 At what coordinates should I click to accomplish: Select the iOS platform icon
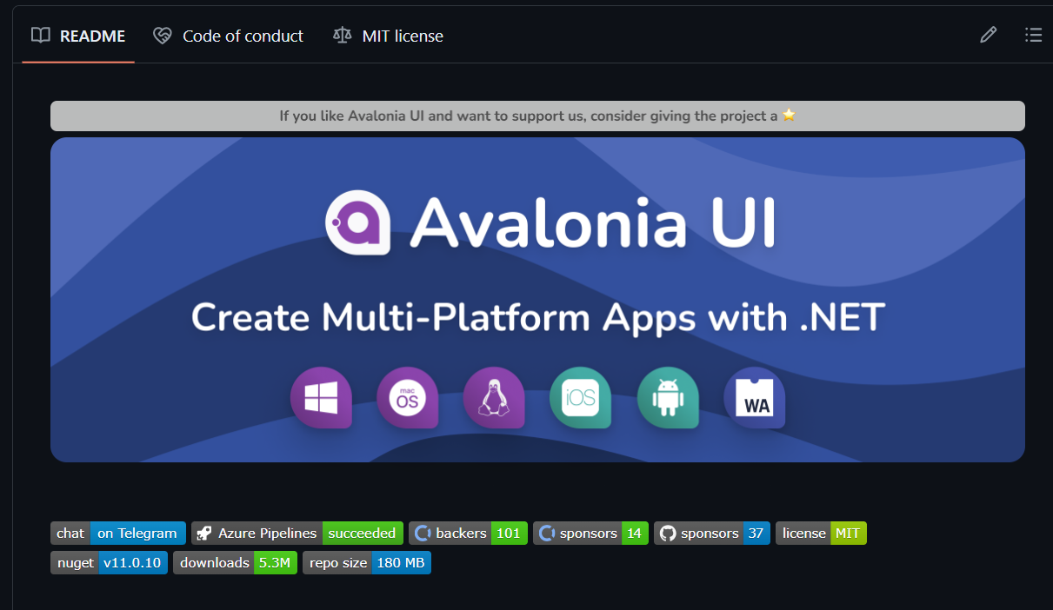click(581, 397)
